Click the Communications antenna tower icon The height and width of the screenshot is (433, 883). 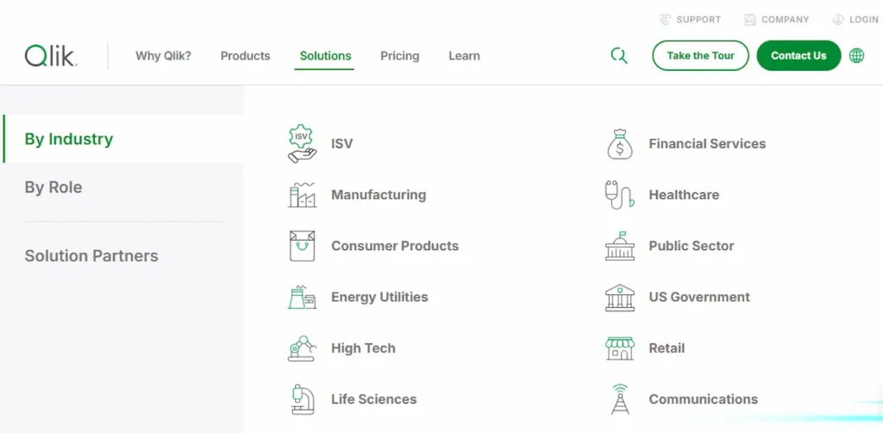[620, 399]
